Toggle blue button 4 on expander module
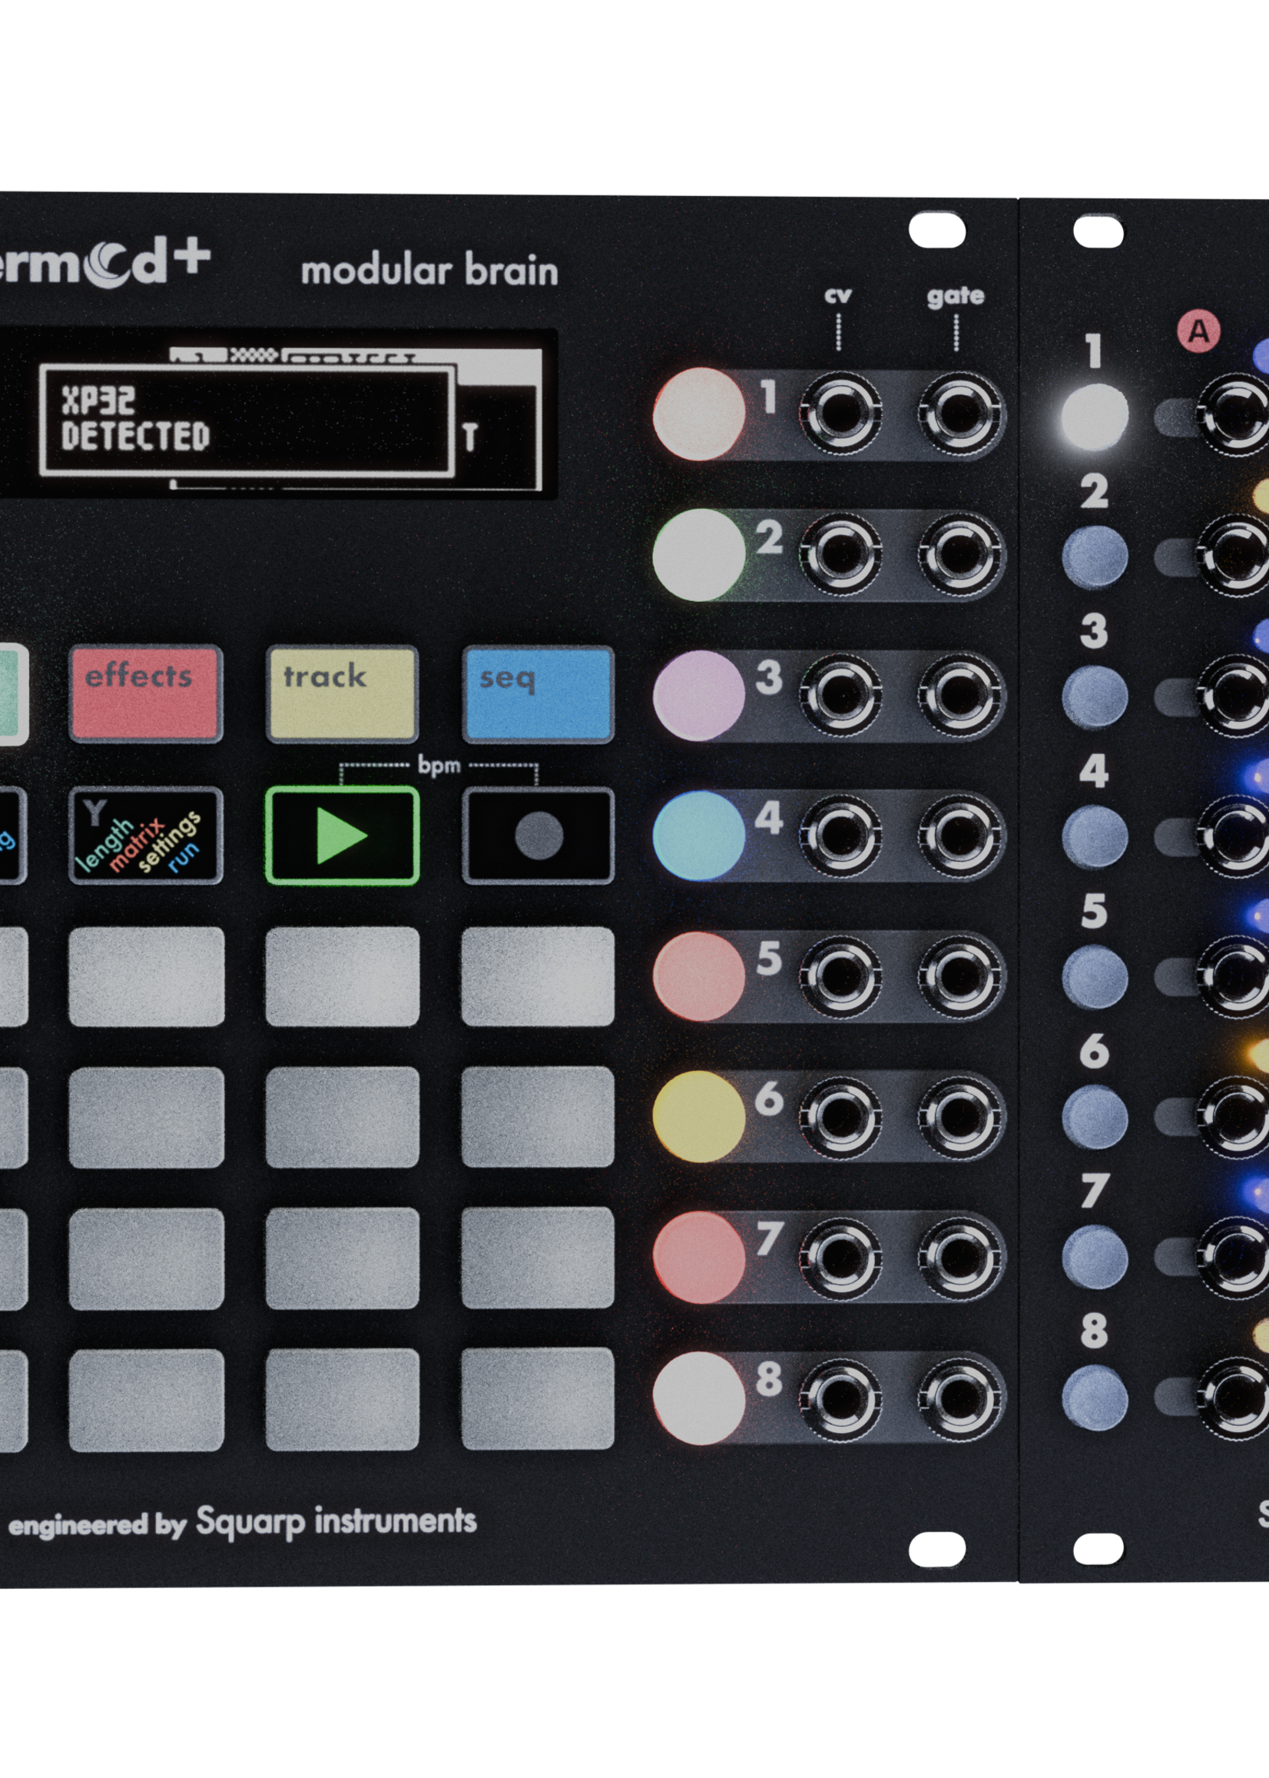The width and height of the screenshot is (1269, 1778). tap(1095, 836)
